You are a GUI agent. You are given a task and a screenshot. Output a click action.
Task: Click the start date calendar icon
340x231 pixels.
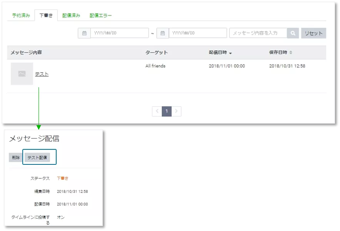84,33
